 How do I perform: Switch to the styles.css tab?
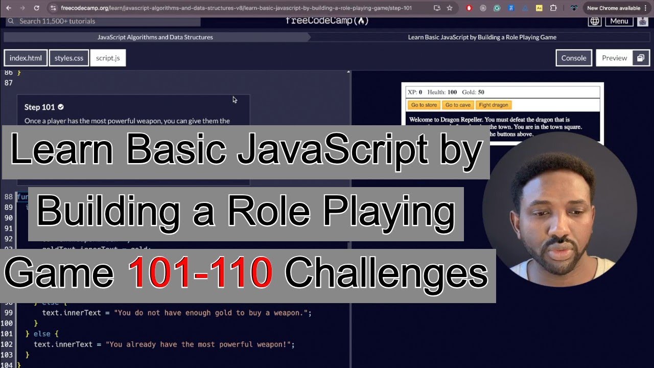pos(69,58)
